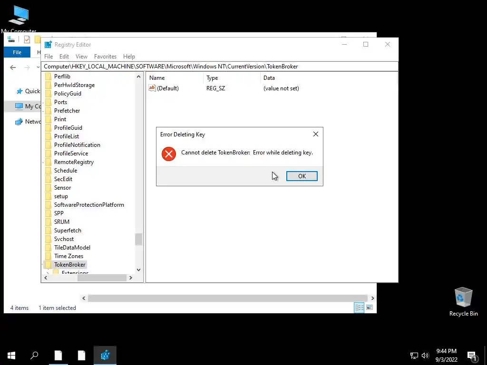Select the SecEdit key
Viewport: 487px width, 365px height.
tap(63, 179)
